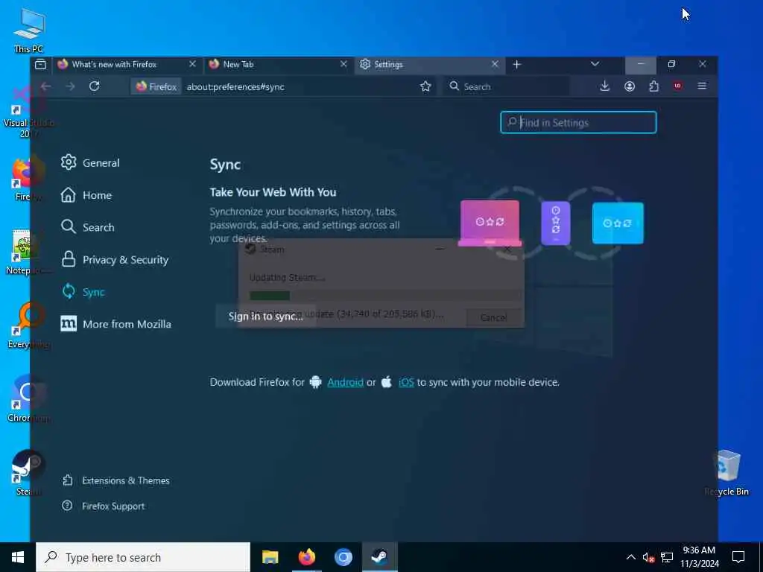Reload the current Settings page

click(x=95, y=86)
